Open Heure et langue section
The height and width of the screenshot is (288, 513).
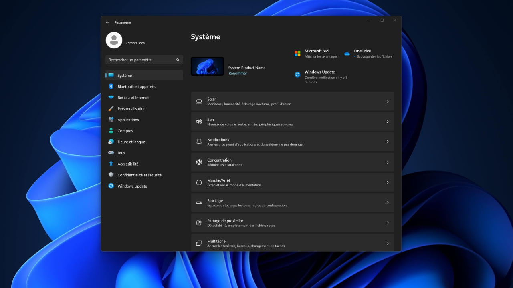coord(144,142)
